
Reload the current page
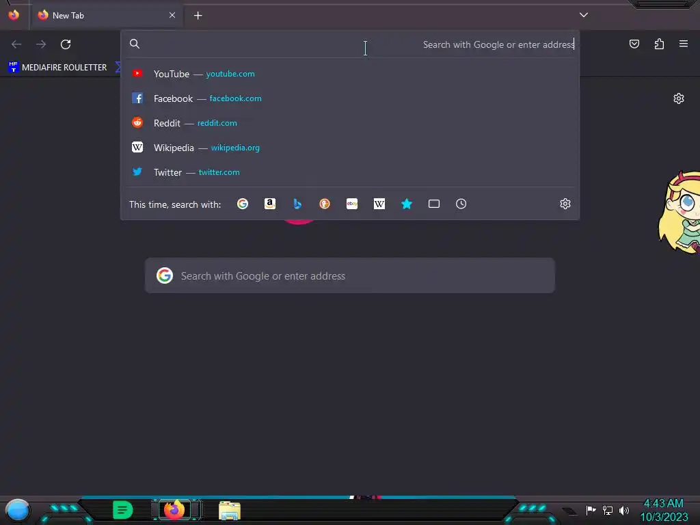pos(66,44)
